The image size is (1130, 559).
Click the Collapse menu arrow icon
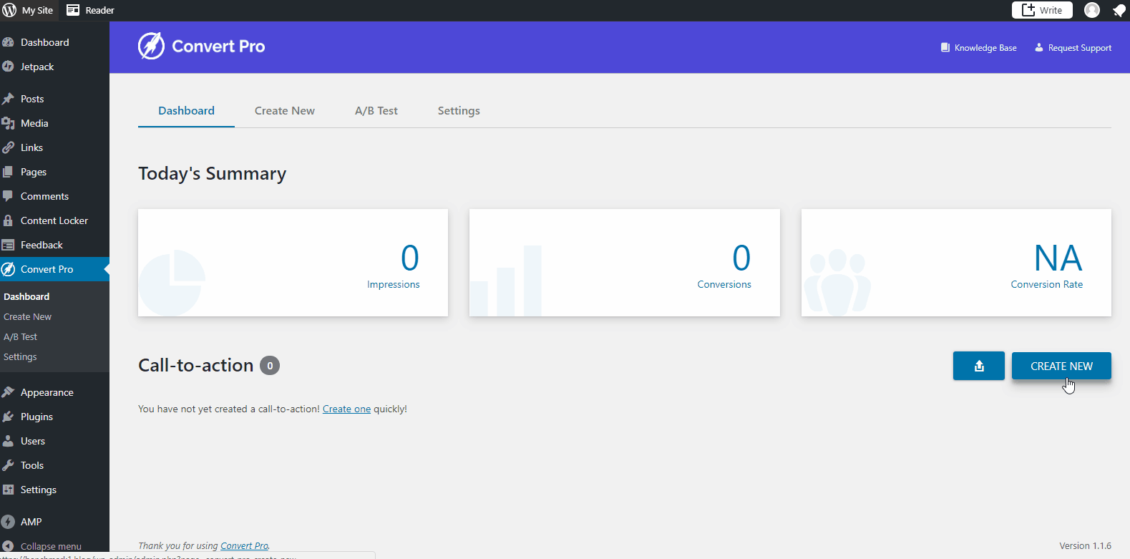(8, 546)
